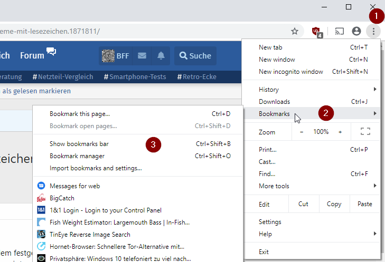Click Cut in the Edit row
Image resolution: width=385 pixels, height=262 pixels.
click(304, 204)
